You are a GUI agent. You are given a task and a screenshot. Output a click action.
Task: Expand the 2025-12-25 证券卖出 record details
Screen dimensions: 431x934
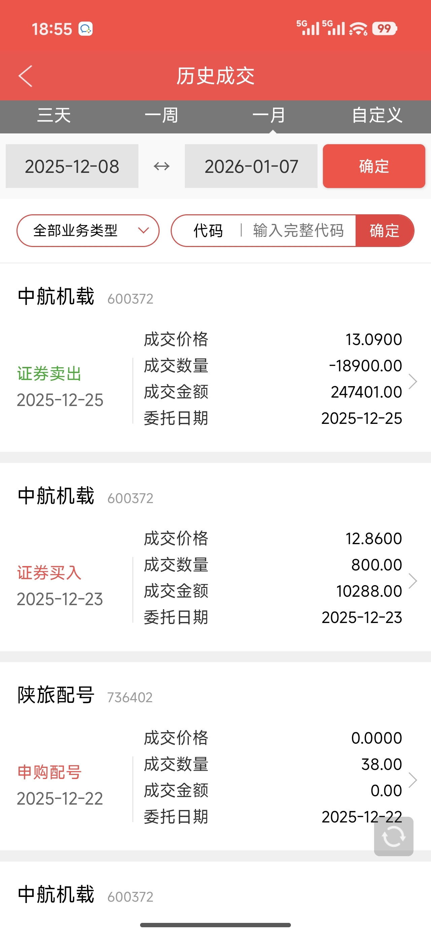412,381
